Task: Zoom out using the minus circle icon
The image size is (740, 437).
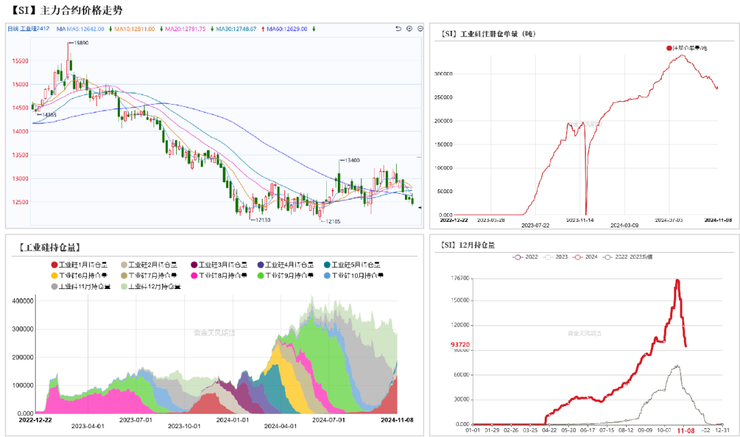Action: click(x=419, y=29)
